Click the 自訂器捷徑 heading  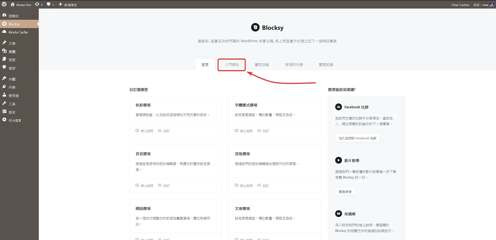pyautogui.click(x=139, y=90)
